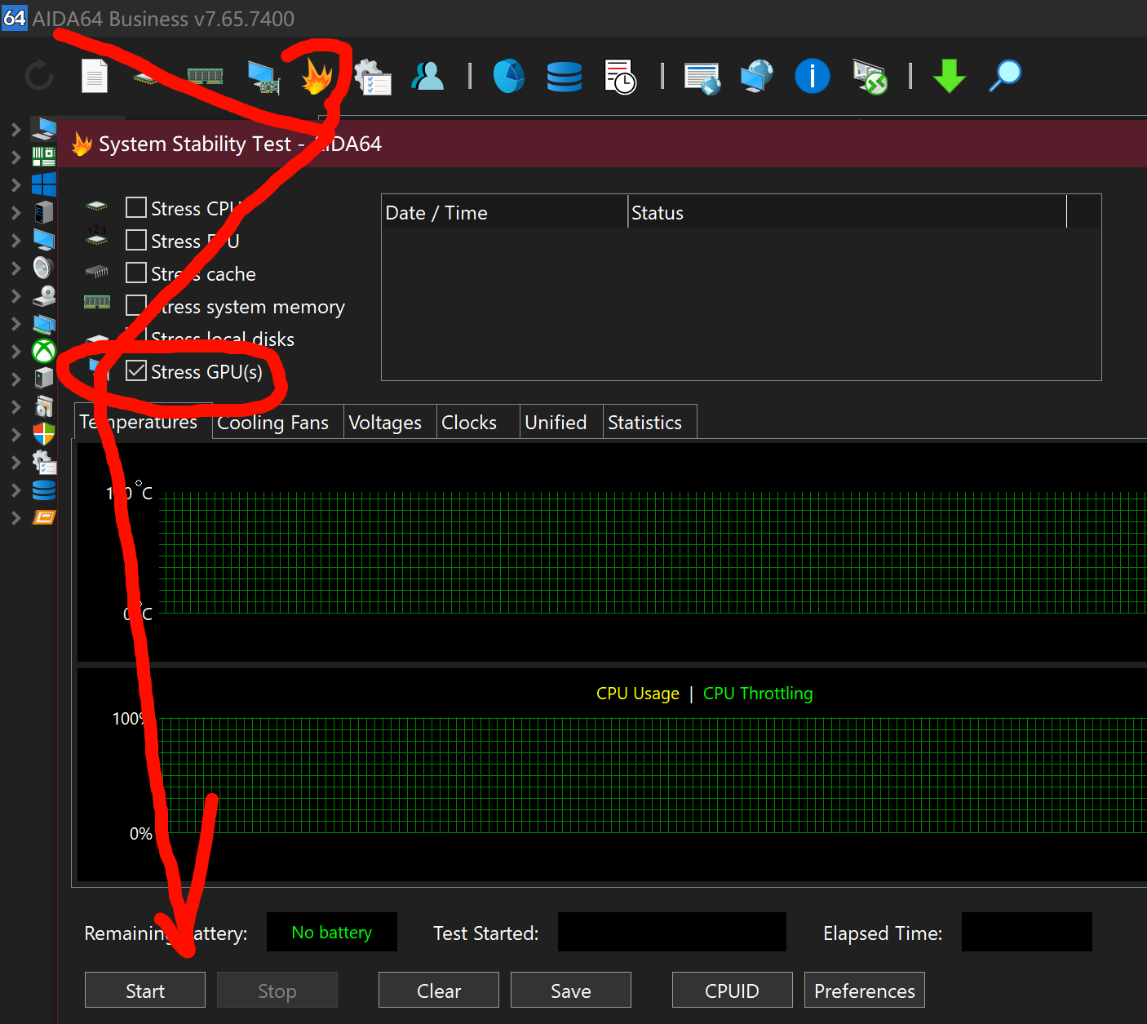Switch to the Cooling Fans tab
This screenshot has height=1024, width=1147.
coord(273,423)
